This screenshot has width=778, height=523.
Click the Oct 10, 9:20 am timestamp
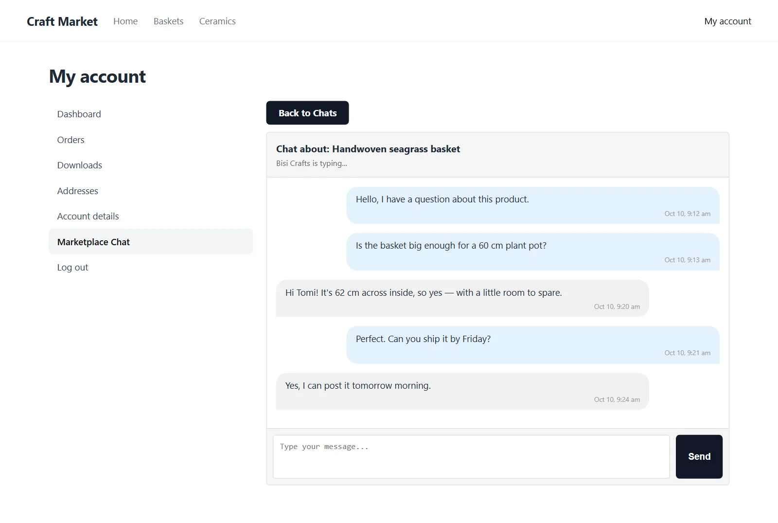click(617, 307)
